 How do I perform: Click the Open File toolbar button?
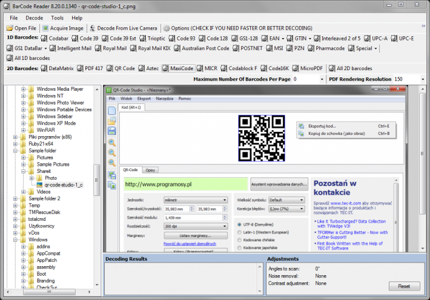(21, 28)
